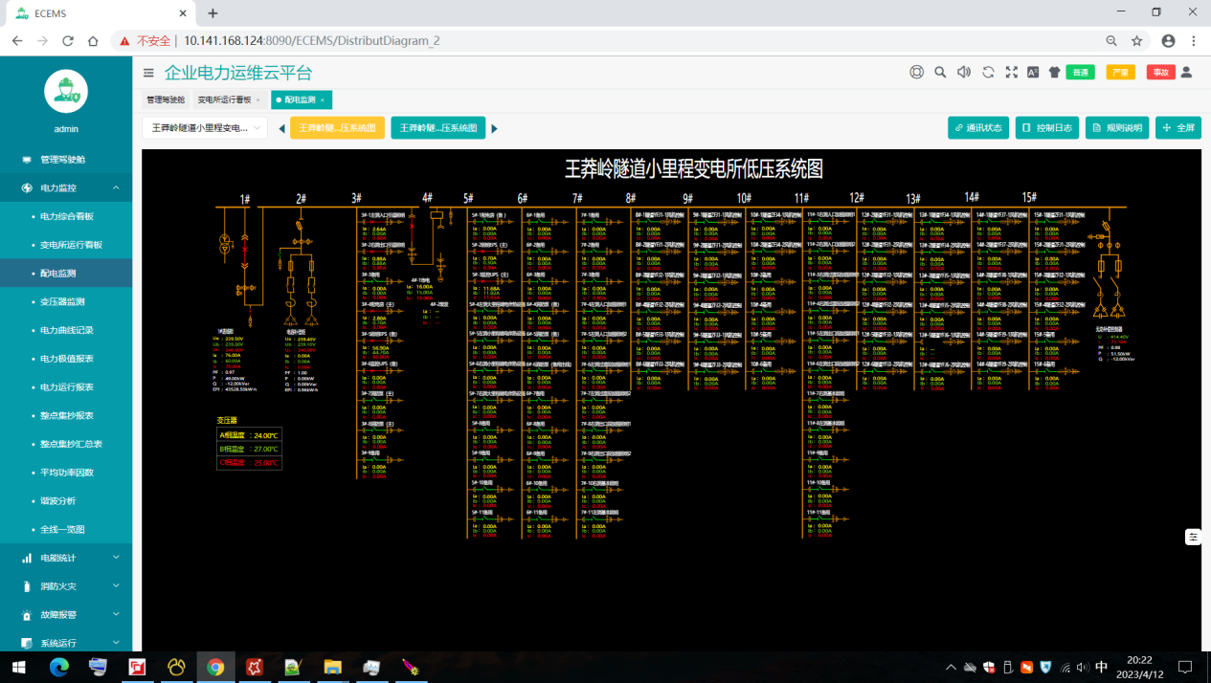Collapse sidebar with the hamburger menu icon
This screenshot has width=1211, height=683.
click(x=148, y=73)
